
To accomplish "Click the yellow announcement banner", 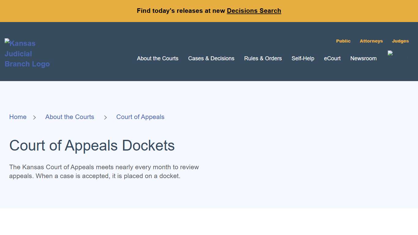I will (x=209, y=11).
